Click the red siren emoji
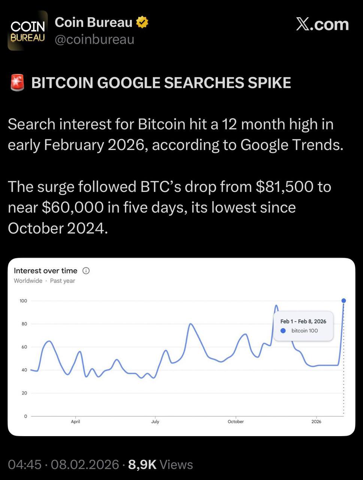Image resolution: width=363 pixels, height=480 pixels. [x=16, y=83]
